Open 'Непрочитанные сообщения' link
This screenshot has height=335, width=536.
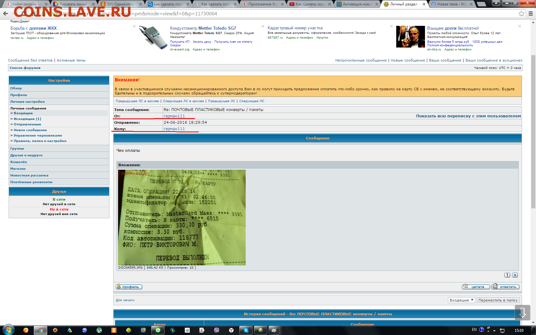point(361,60)
